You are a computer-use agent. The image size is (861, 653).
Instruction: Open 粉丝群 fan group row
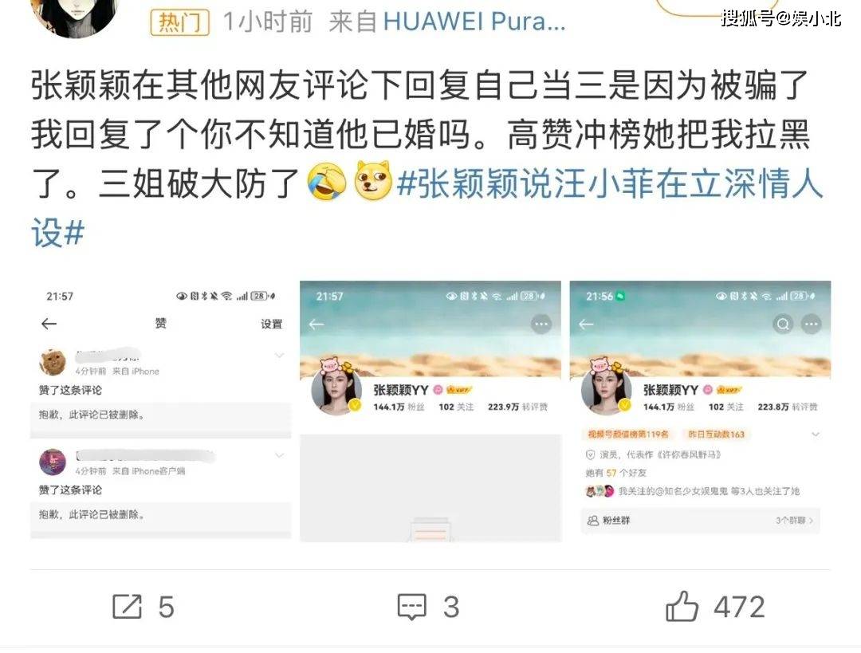coord(700,520)
